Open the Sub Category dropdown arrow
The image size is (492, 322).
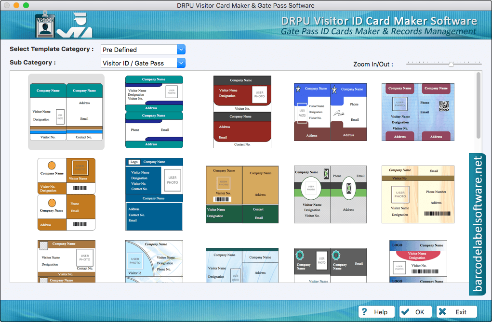pyautogui.click(x=181, y=63)
